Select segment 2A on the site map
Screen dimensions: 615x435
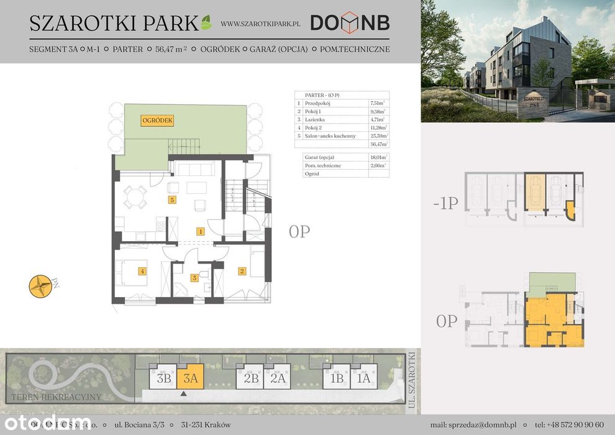[277, 377]
